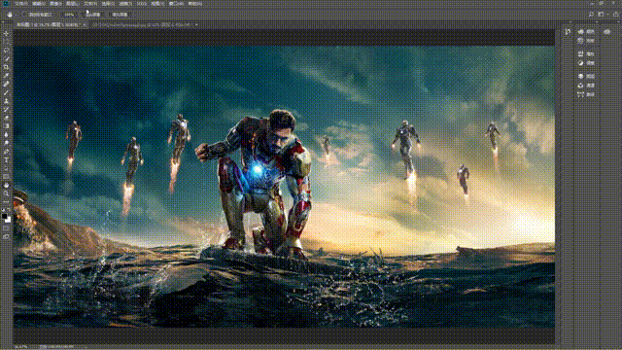Open the 3D menu

[142, 4]
